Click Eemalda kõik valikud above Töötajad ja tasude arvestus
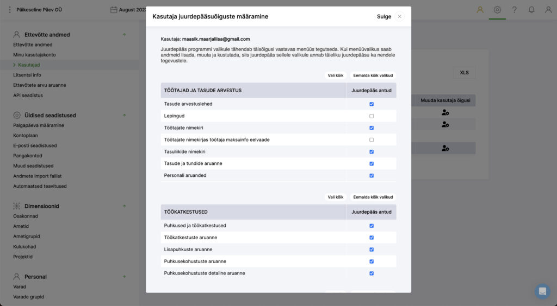Screen dimensions: 557x306 click(x=373, y=75)
